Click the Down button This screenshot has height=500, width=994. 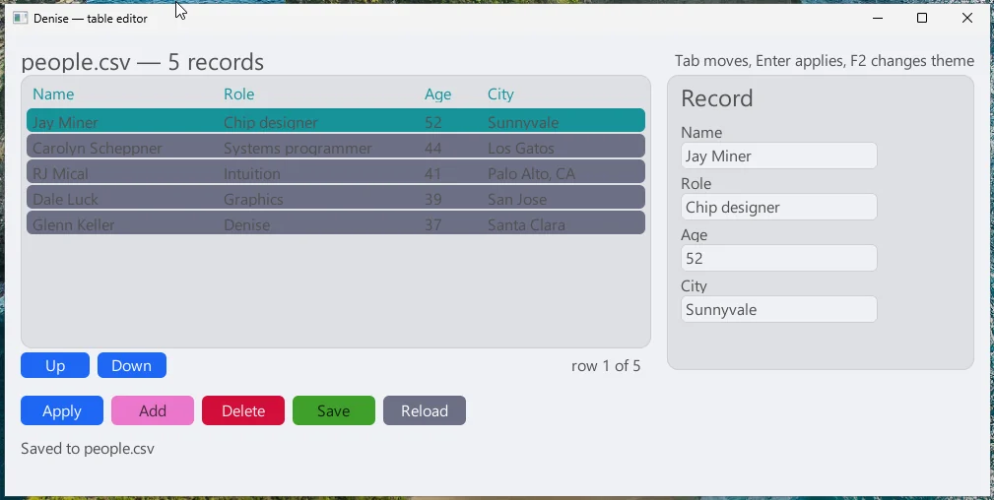[132, 366]
